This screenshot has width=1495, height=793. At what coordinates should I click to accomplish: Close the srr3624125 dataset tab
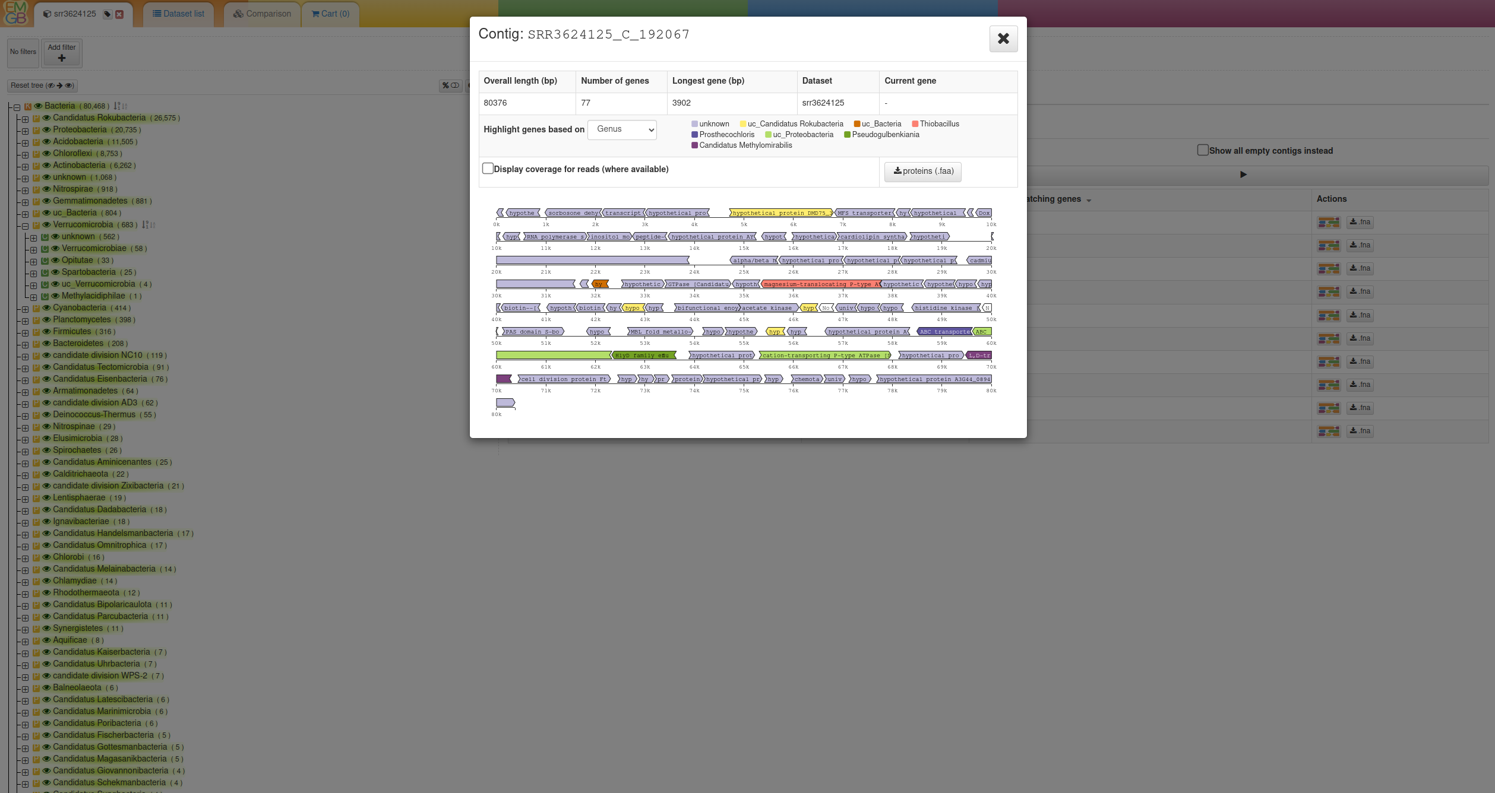(x=119, y=14)
